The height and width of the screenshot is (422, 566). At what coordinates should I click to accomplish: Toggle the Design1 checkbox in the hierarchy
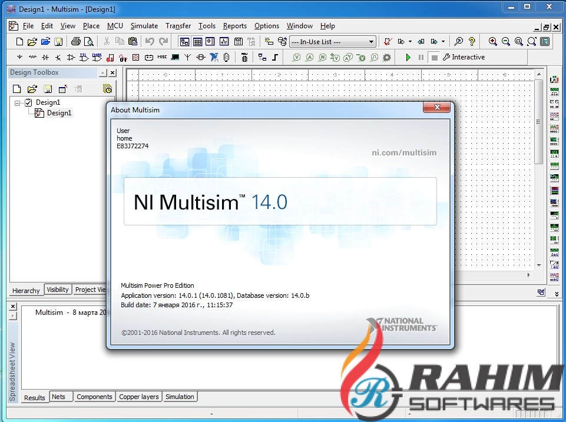pos(28,102)
